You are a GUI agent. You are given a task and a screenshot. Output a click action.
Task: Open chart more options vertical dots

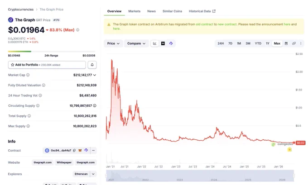(301, 43)
